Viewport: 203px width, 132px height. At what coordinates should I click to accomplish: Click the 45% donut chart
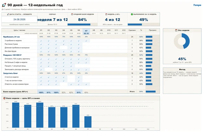click(182, 41)
